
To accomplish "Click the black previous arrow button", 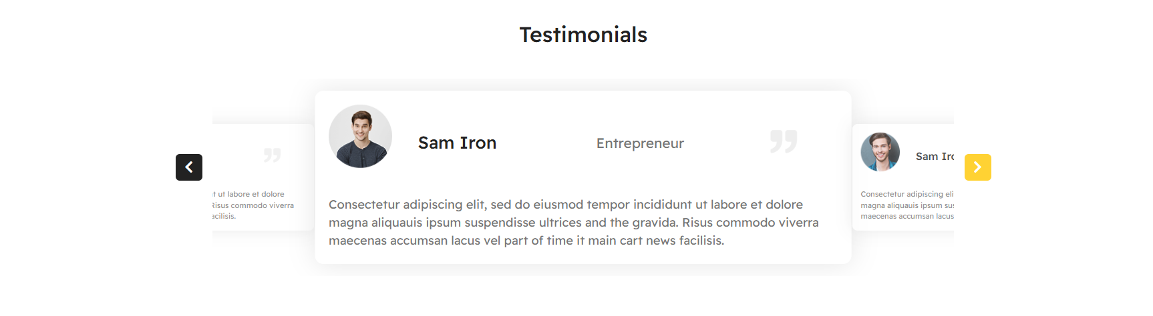I will pyautogui.click(x=189, y=167).
